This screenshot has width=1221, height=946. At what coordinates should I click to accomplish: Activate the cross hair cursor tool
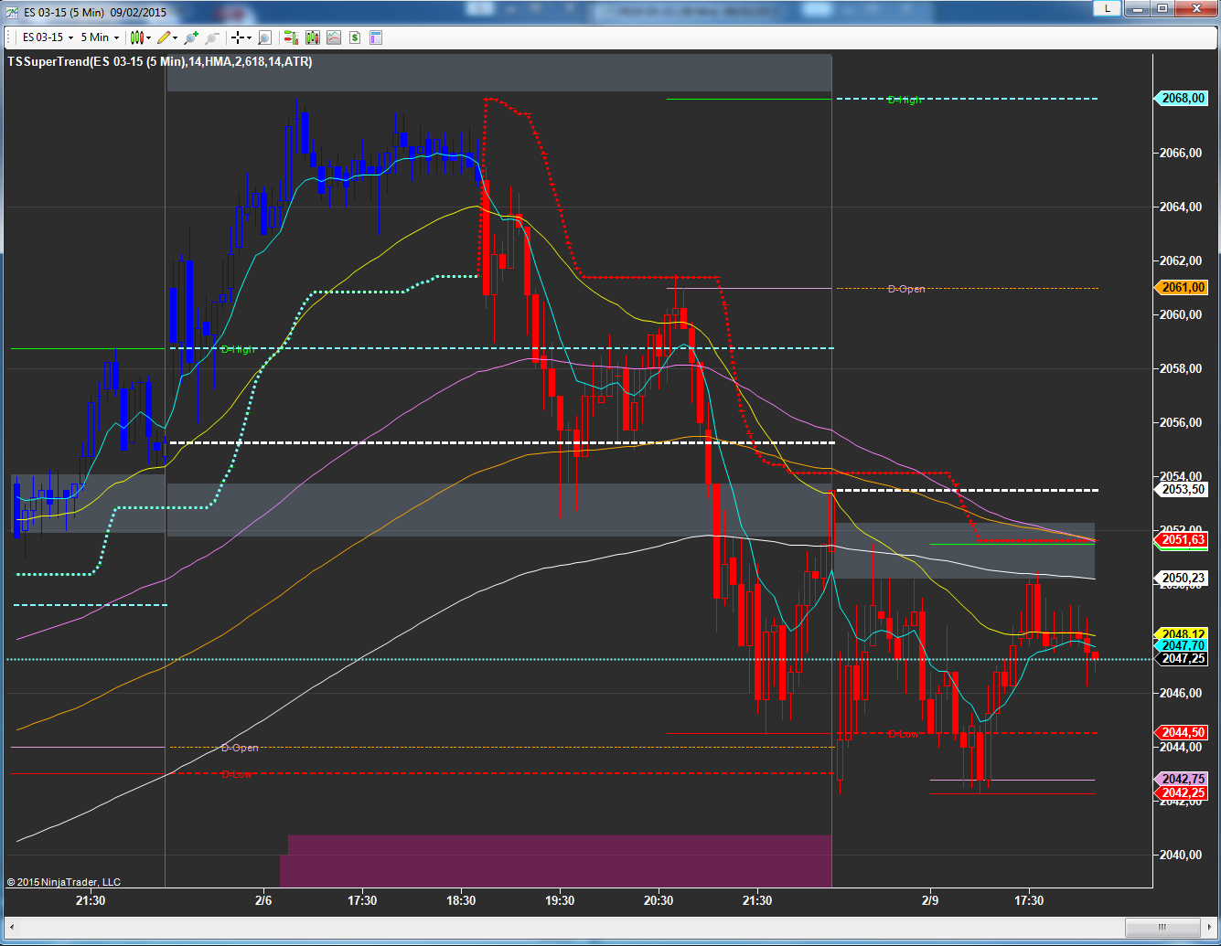click(238, 37)
